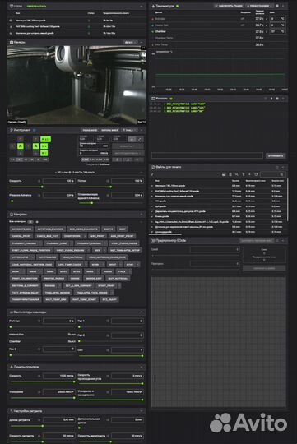This screenshot has height=444, width=297.
Task: Jog toolhead Y minus arrow
Action: click(21, 153)
